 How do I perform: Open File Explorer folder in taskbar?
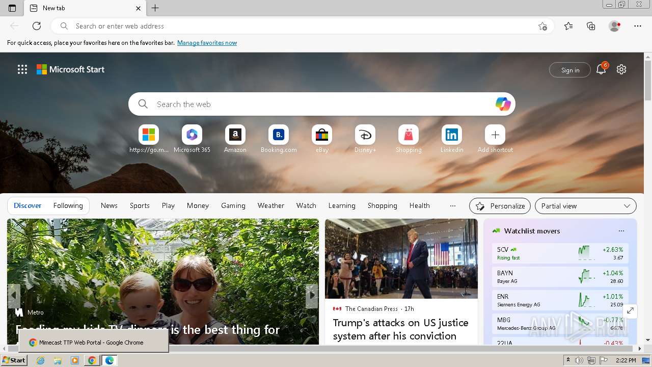point(58,360)
